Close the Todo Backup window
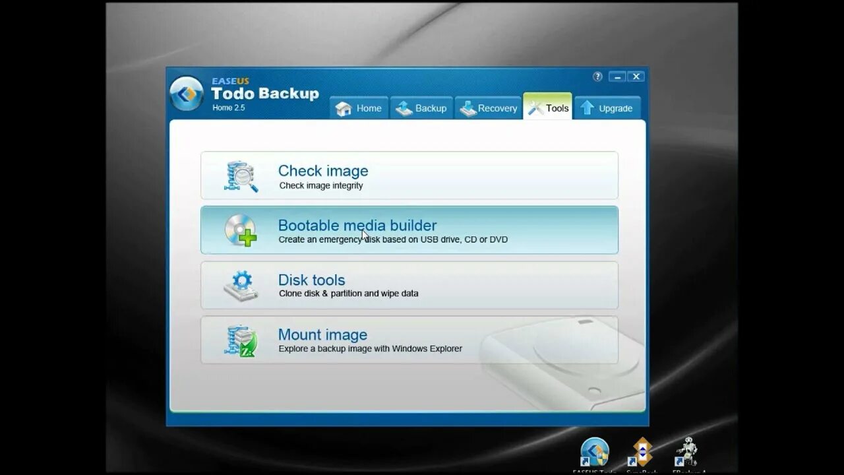The width and height of the screenshot is (844, 475). click(636, 77)
